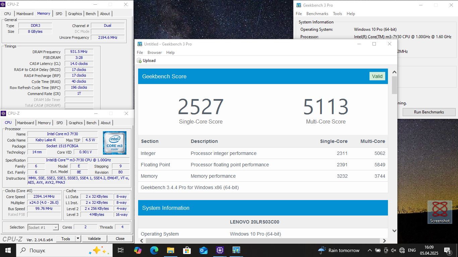Click the Valid badge in Geekbench Score header

pos(377,76)
